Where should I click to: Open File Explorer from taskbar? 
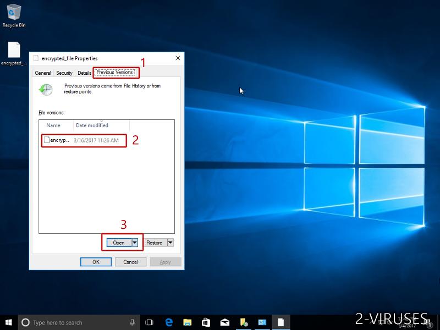pos(187,322)
